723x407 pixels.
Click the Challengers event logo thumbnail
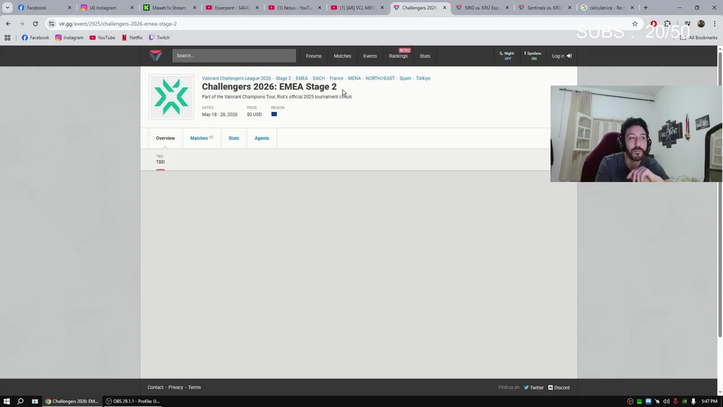171,97
